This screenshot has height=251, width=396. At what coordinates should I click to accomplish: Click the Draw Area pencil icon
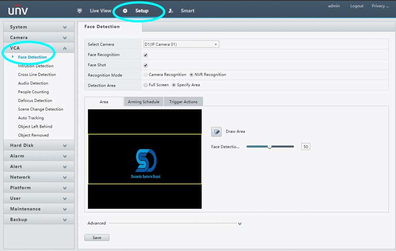pos(216,132)
